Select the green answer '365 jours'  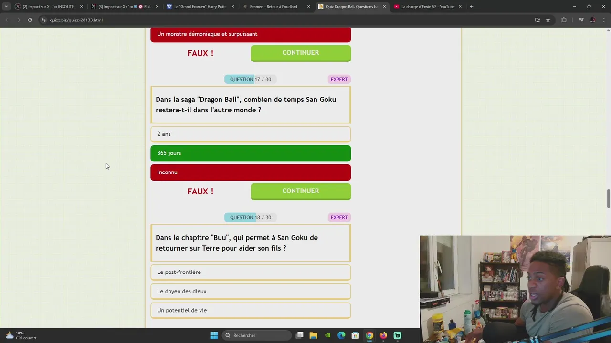pos(251,153)
